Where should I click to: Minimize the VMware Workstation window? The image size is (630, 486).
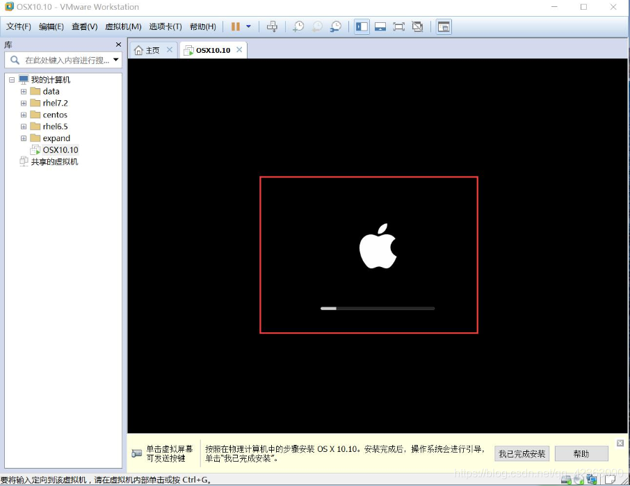(554, 7)
